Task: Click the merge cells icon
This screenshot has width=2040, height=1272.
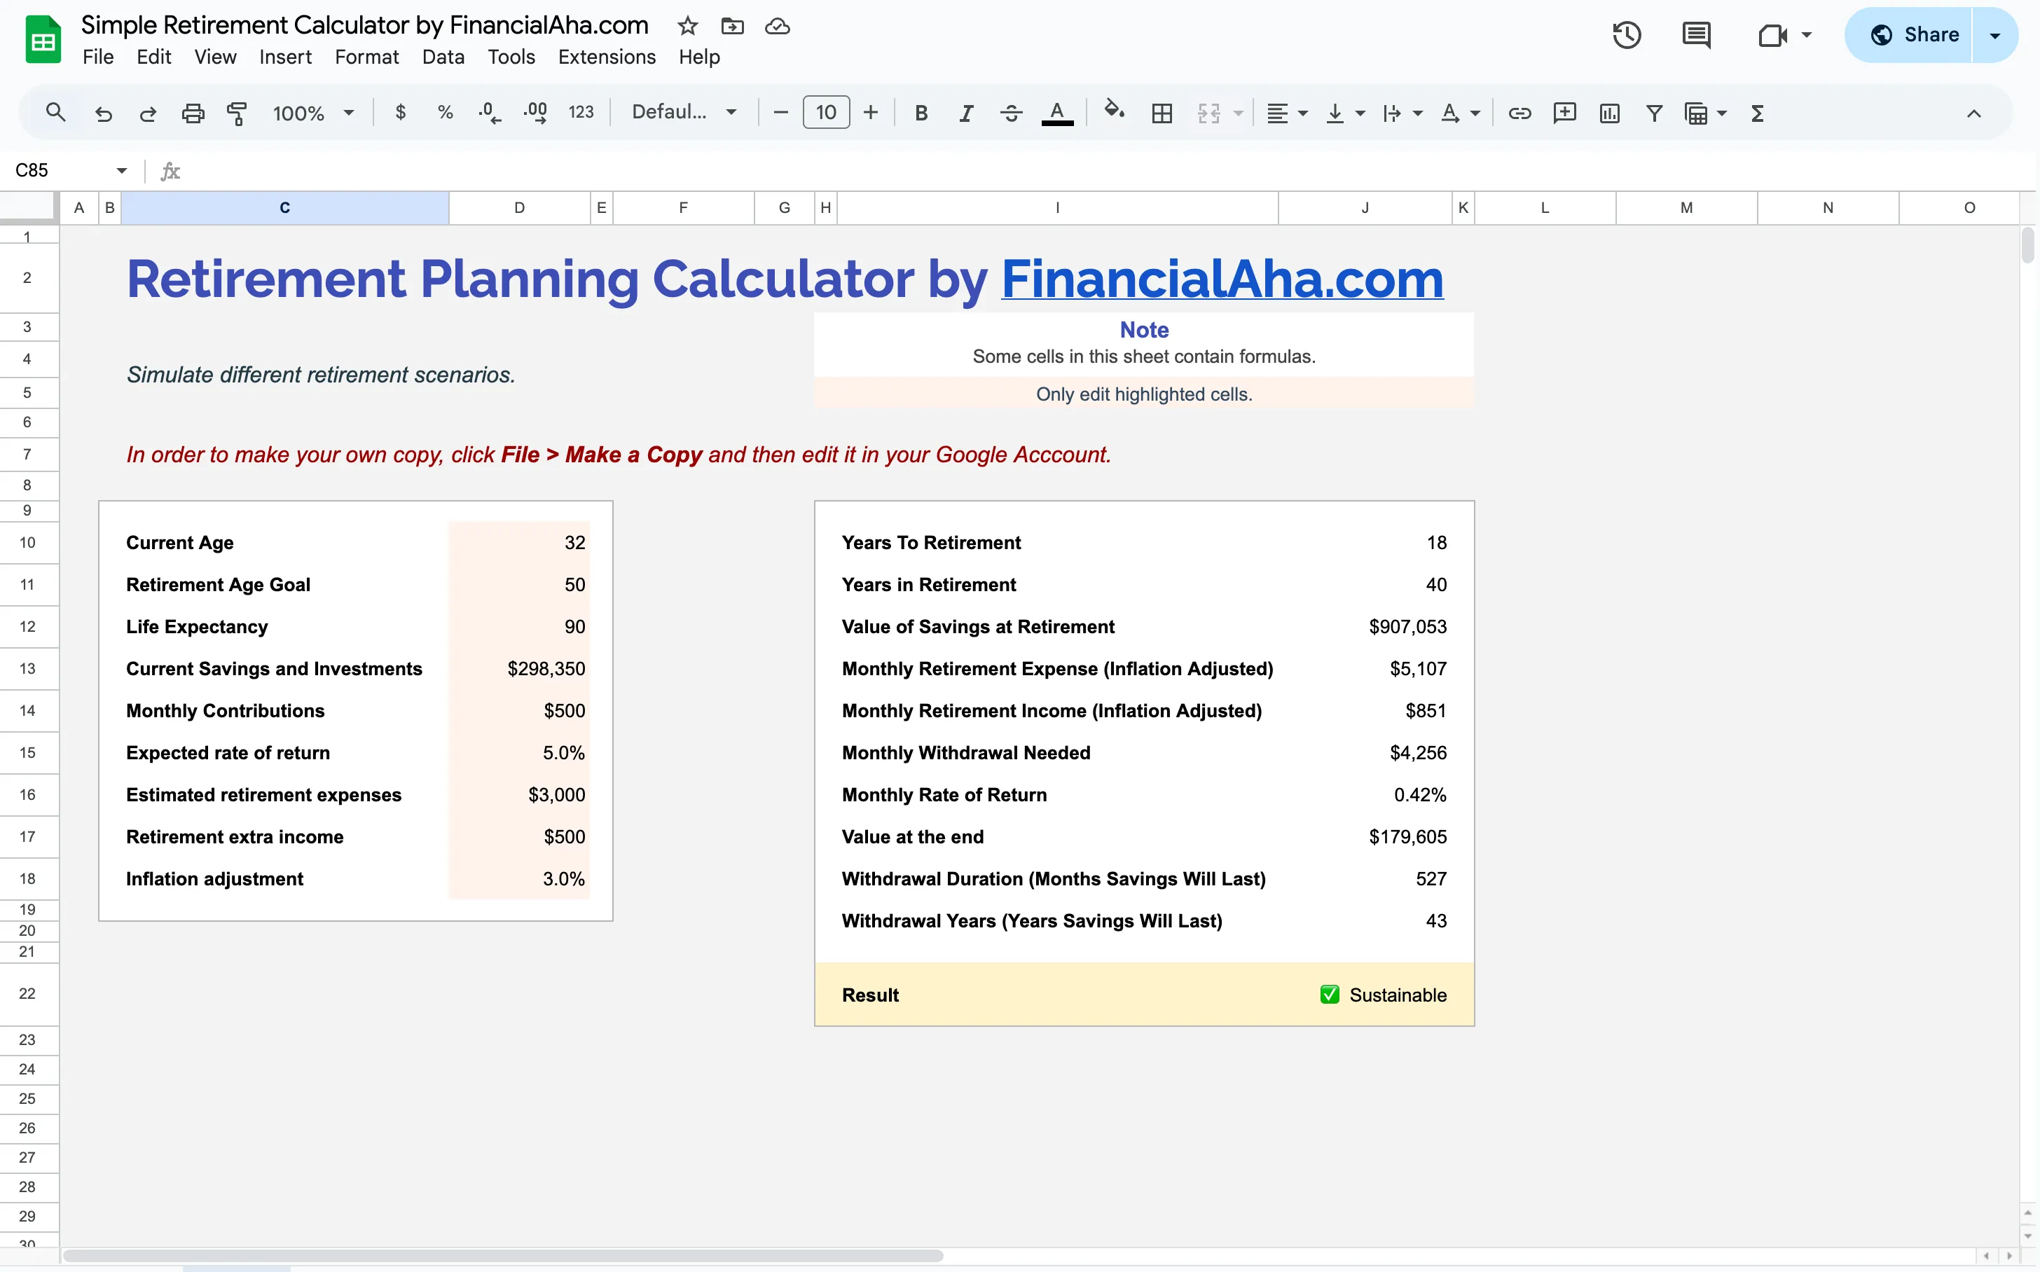Action: point(1209,113)
